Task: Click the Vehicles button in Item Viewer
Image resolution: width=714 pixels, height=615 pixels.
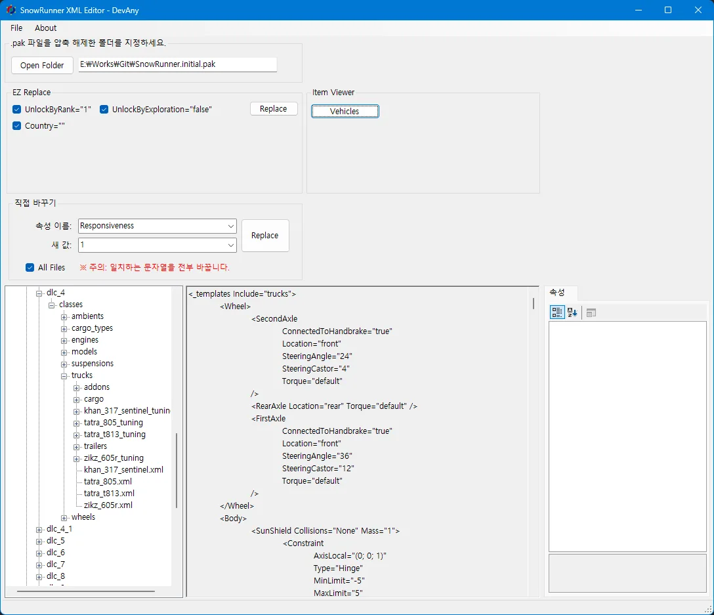Action: click(x=345, y=111)
